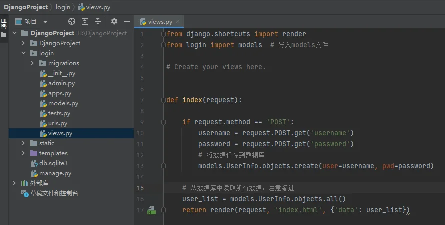The height and width of the screenshot is (225, 445).
Task: Select the login folder in tree
Action: pyautogui.click(x=71, y=53)
